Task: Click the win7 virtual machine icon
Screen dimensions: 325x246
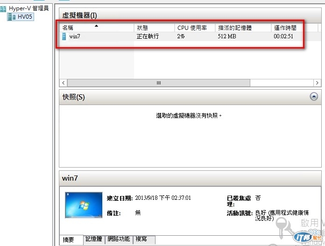Action: coord(64,36)
